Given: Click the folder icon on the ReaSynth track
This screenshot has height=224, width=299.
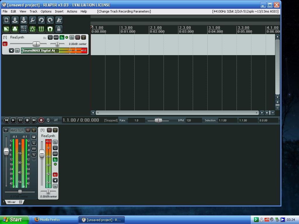Looking at the screenshot, I should pos(45,38).
